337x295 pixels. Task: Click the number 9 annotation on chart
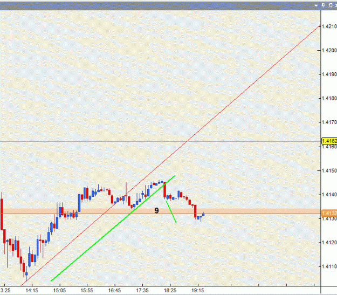157,210
